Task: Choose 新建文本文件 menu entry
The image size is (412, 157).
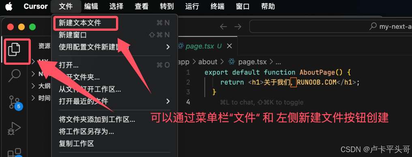Action: tap(114, 23)
